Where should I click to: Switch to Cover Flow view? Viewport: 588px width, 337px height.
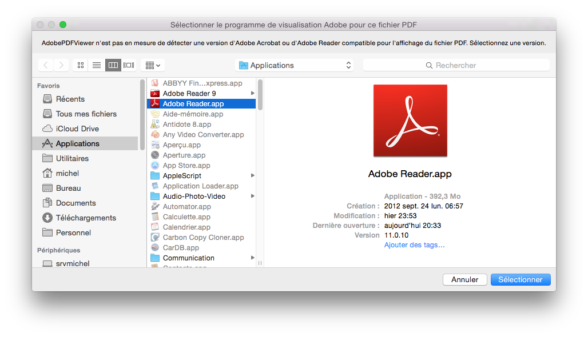tap(129, 65)
